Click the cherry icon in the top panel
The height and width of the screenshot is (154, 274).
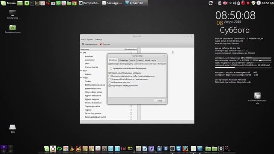[48, 3]
